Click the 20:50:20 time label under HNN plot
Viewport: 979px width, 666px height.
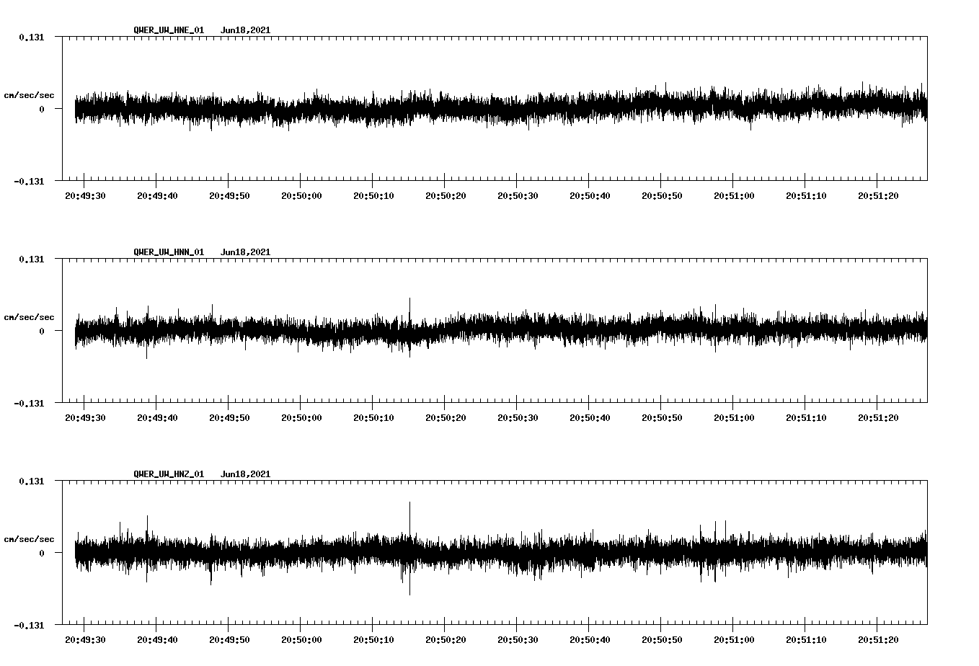tap(446, 417)
